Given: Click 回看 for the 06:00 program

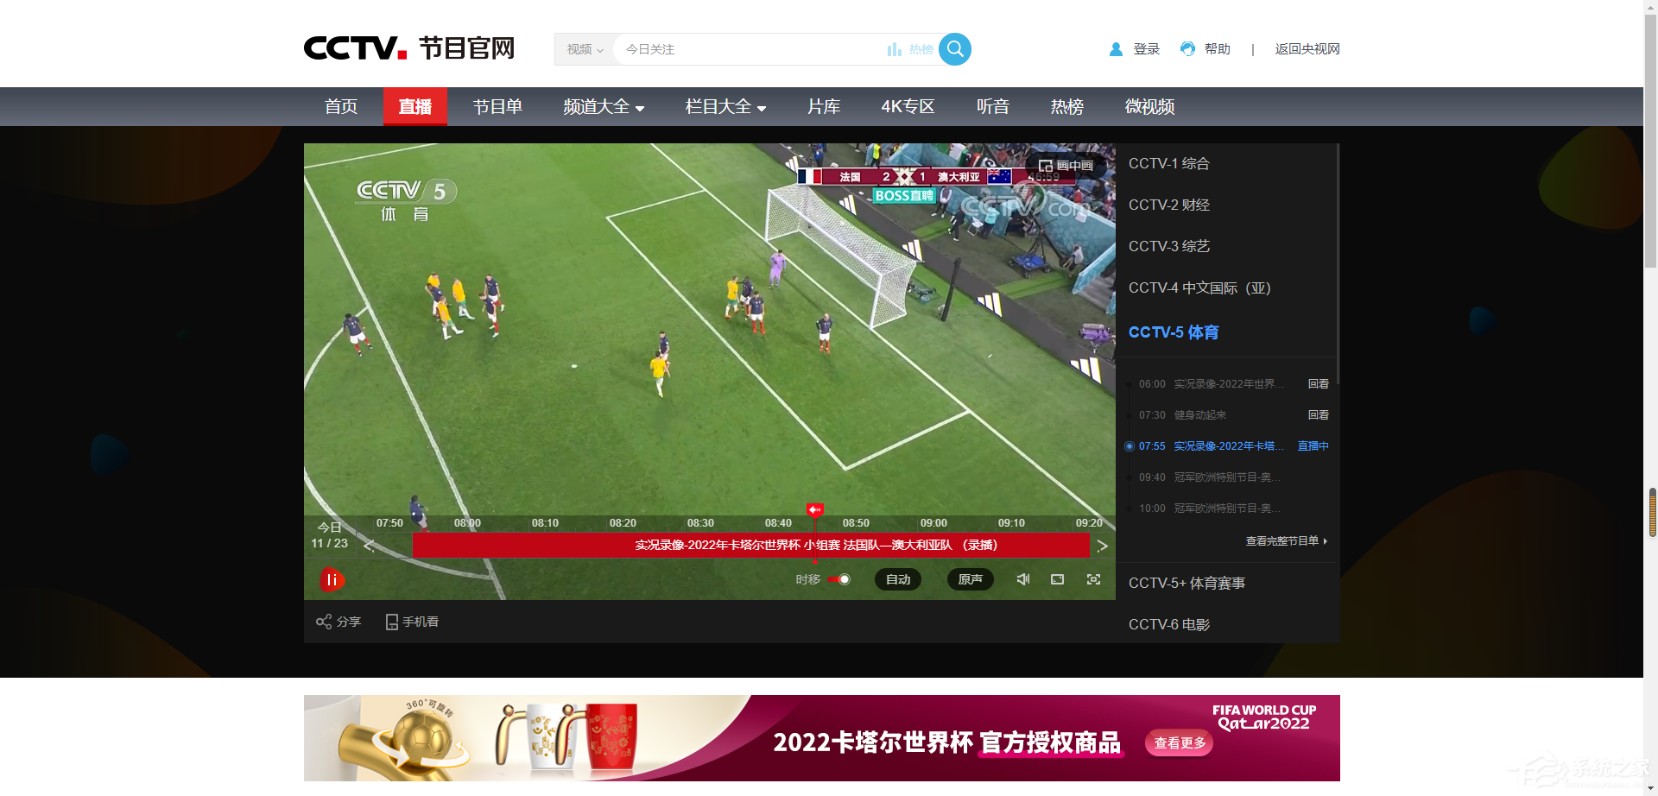Looking at the screenshot, I should coord(1318,384).
